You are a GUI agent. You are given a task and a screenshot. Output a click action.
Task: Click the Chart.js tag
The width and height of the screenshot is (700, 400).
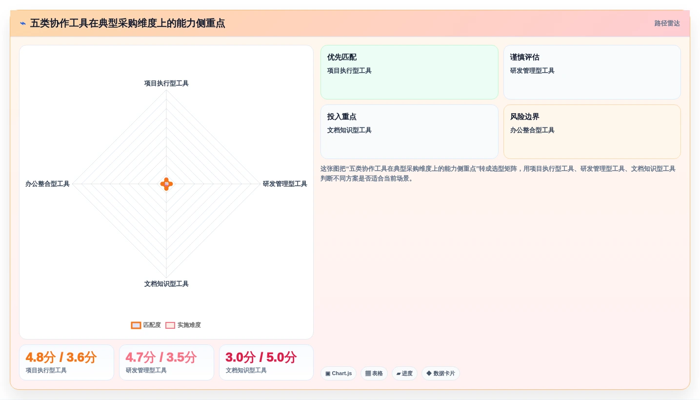pyautogui.click(x=339, y=374)
